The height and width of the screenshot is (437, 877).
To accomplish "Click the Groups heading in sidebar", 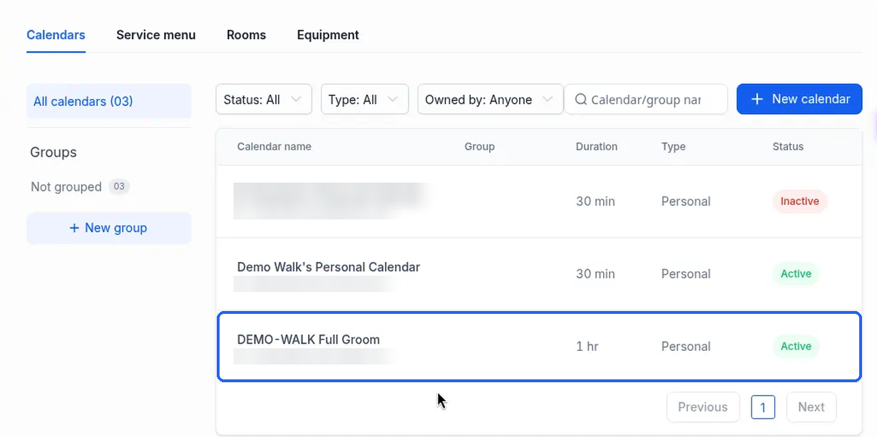I will (53, 152).
